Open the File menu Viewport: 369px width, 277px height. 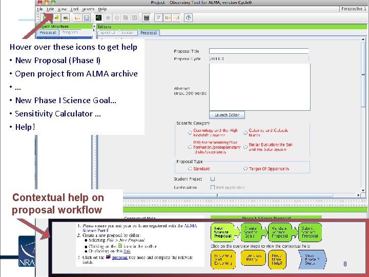tap(39, 9)
